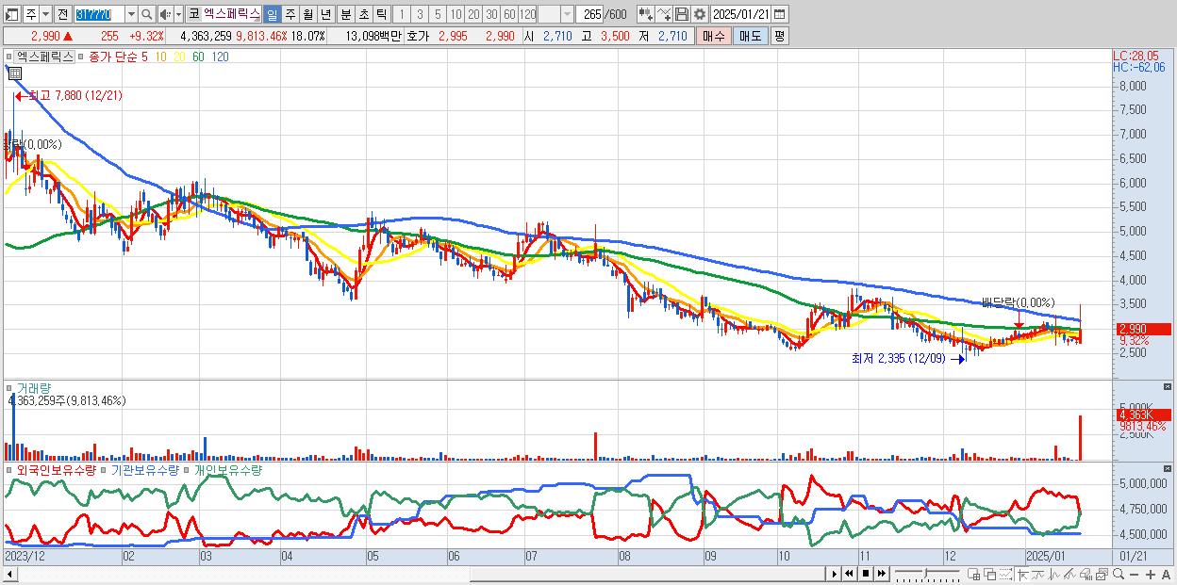Open the dropdown arrow next to 주
This screenshot has width=1177, height=585.
point(45,14)
